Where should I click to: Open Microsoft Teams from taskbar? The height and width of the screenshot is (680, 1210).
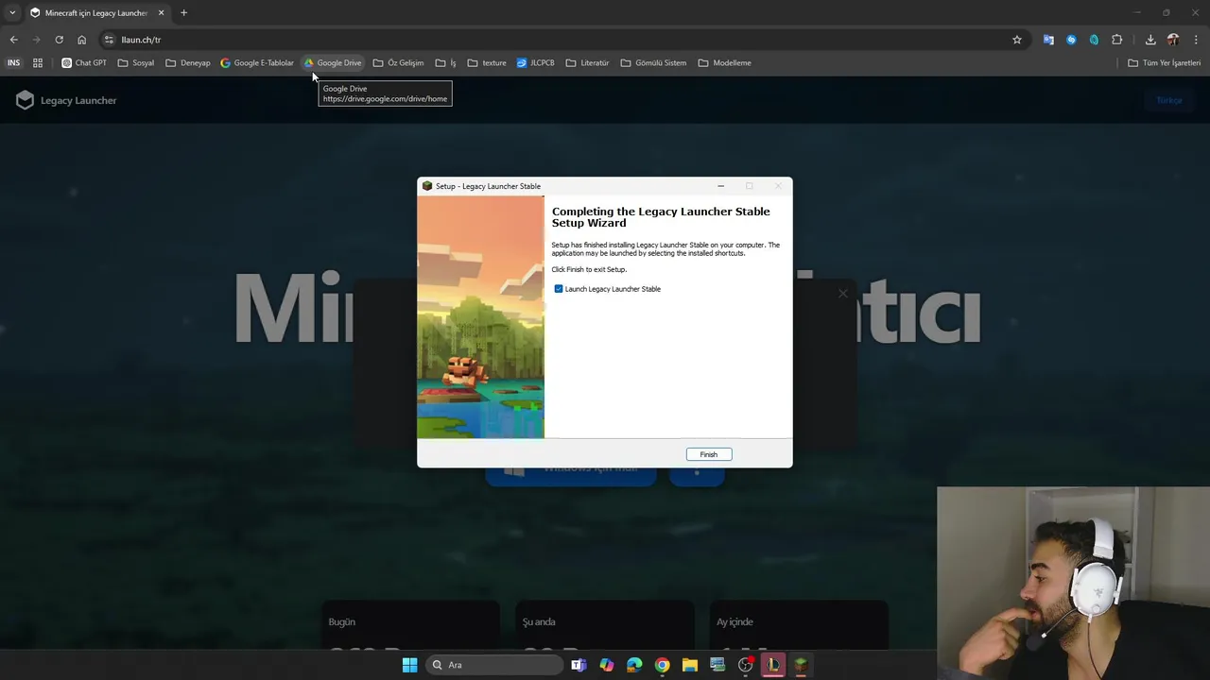coord(579,665)
